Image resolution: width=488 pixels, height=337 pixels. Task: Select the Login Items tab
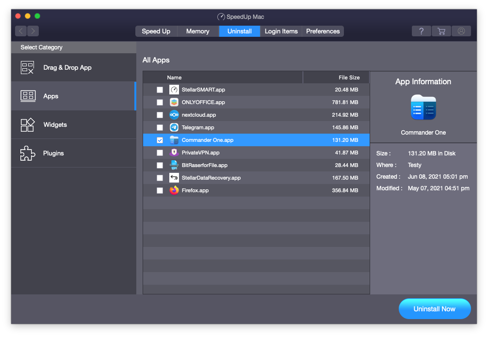pyautogui.click(x=281, y=31)
